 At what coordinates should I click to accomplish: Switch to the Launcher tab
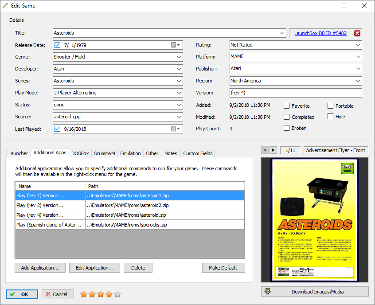click(x=18, y=153)
